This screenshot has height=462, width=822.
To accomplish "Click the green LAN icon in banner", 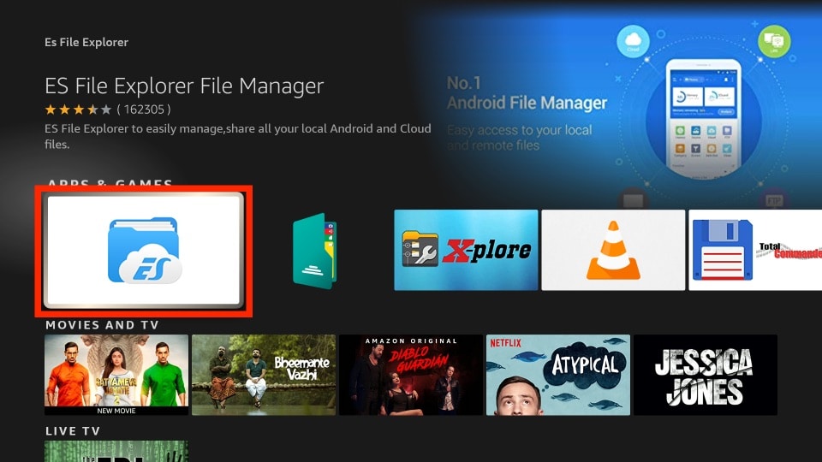I will click(774, 41).
